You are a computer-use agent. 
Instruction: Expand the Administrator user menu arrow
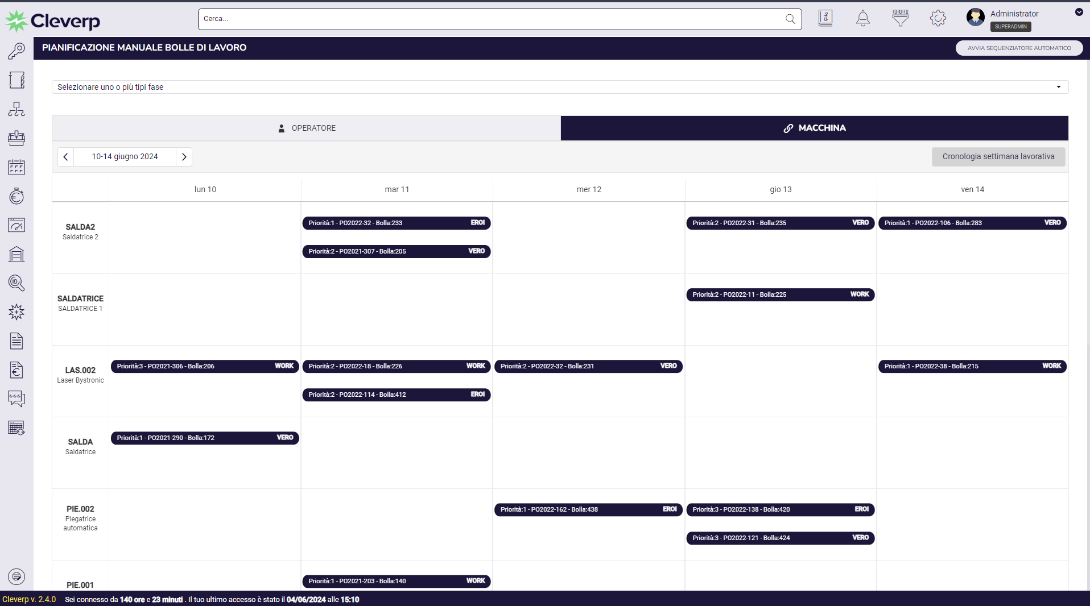pyautogui.click(x=1079, y=13)
